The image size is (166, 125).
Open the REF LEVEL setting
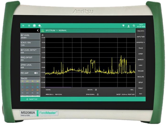click(x=30, y=36)
